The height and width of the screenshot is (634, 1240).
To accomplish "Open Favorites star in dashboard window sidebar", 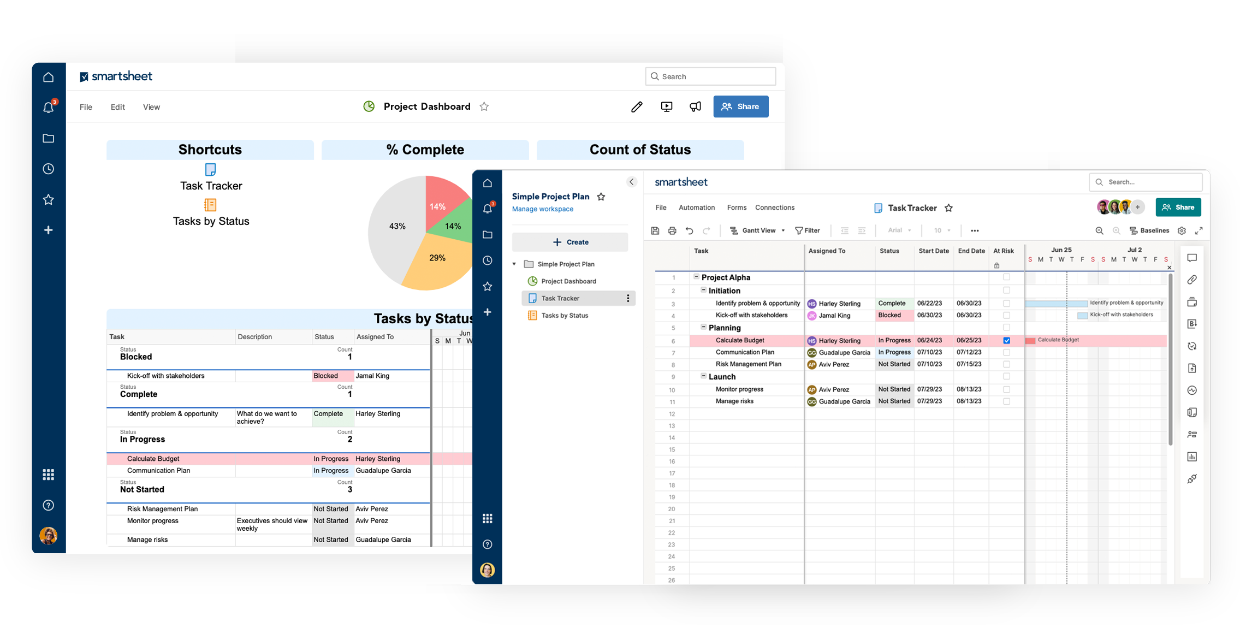I will click(x=49, y=200).
